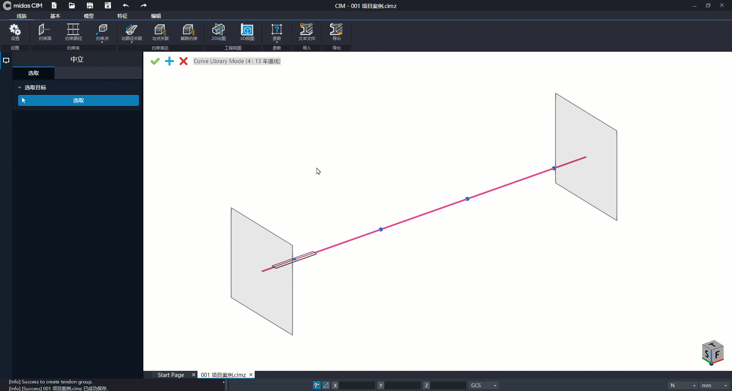Click the close-file icon in title bar
This screenshot has width=732, height=391.
pyautogui.click(x=108, y=5)
